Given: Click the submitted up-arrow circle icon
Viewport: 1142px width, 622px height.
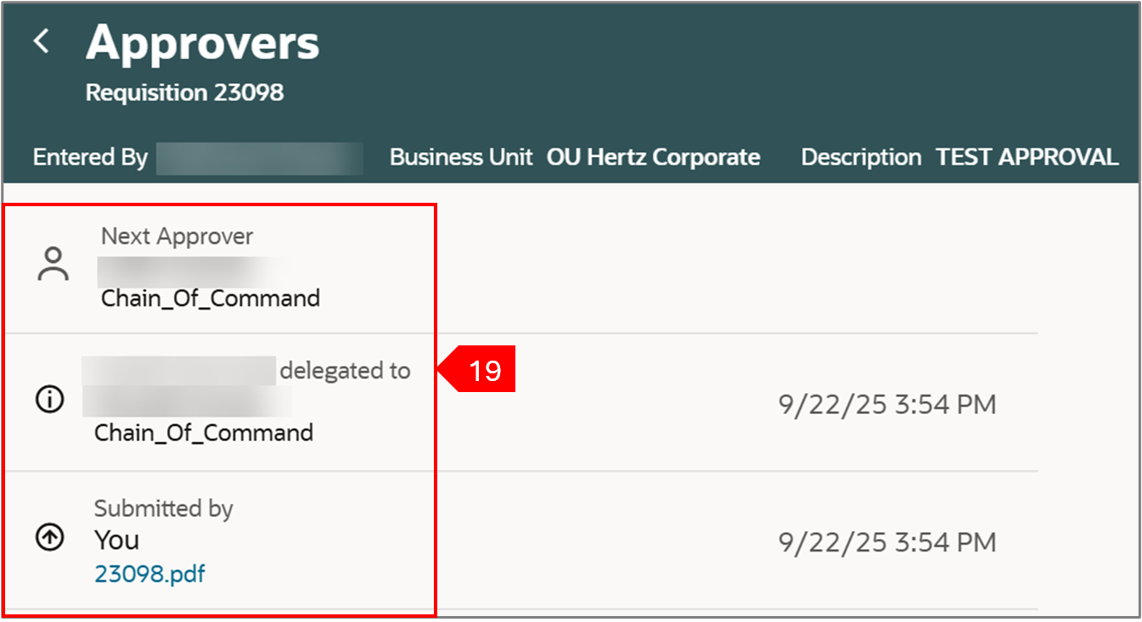Looking at the screenshot, I should point(50,538).
